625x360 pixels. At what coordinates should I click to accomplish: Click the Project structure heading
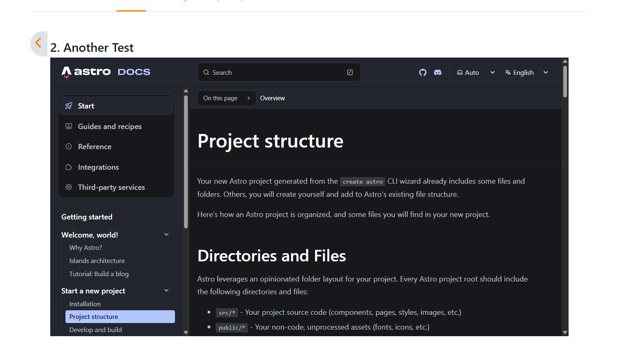(271, 141)
